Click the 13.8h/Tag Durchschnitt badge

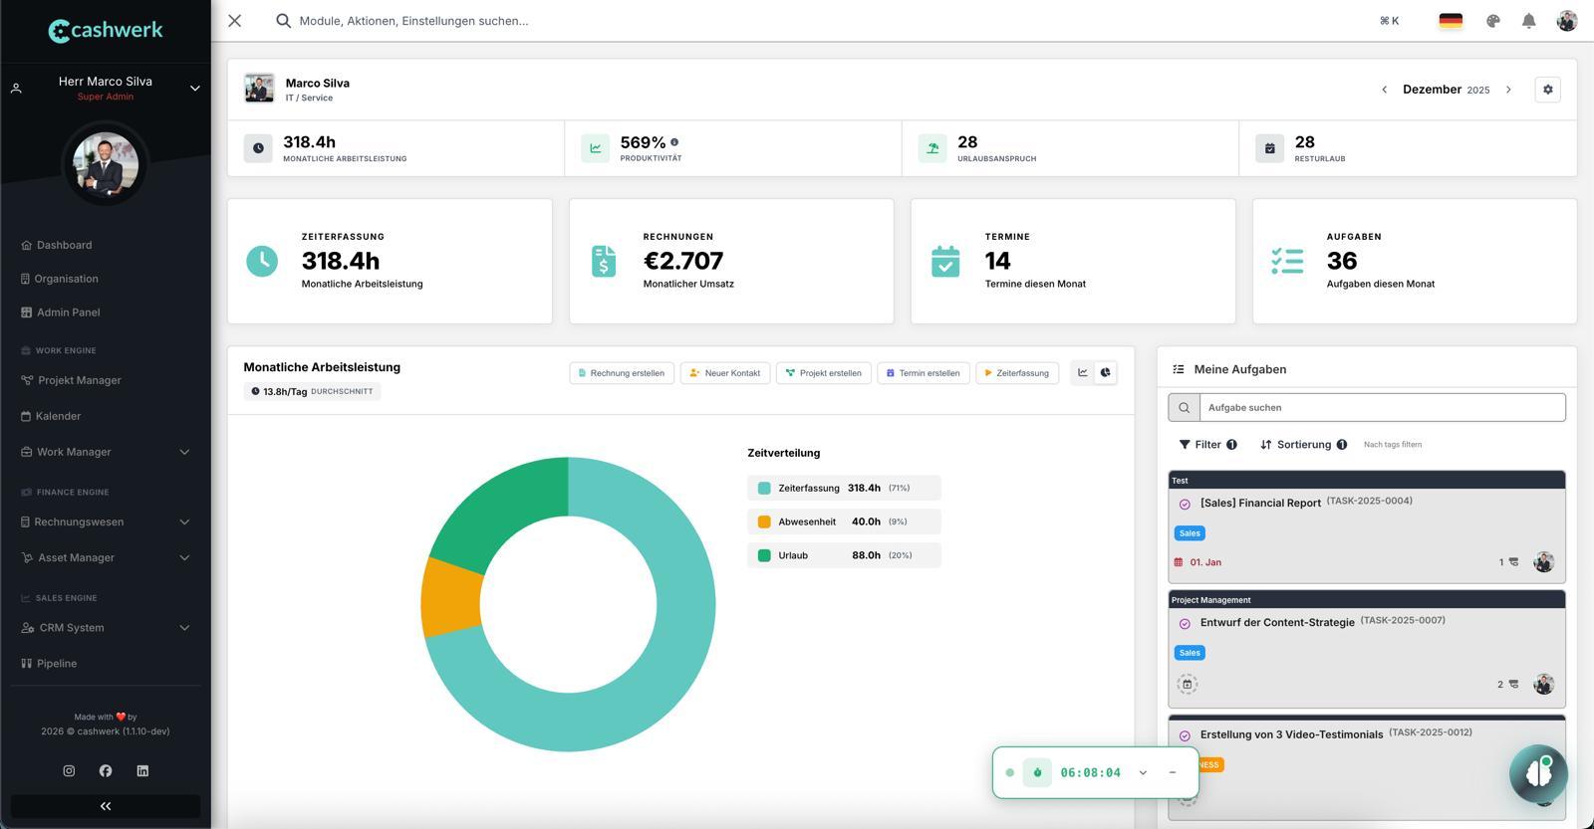pyautogui.click(x=312, y=391)
